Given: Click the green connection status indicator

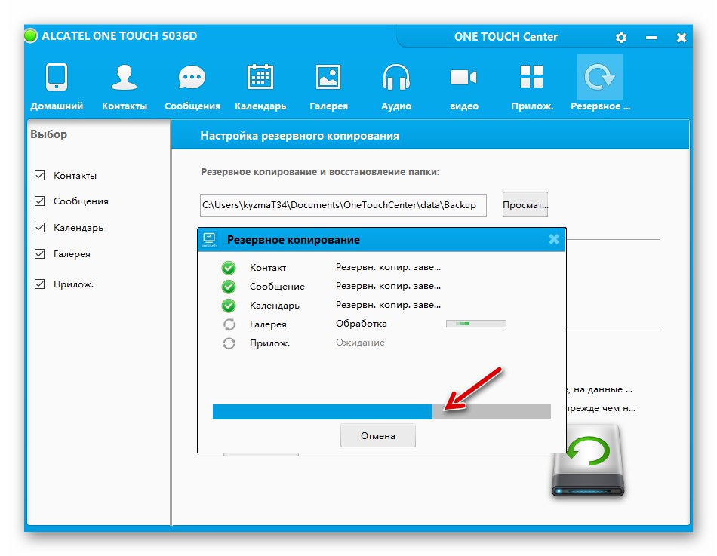Looking at the screenshot, I should pos(31,35).
